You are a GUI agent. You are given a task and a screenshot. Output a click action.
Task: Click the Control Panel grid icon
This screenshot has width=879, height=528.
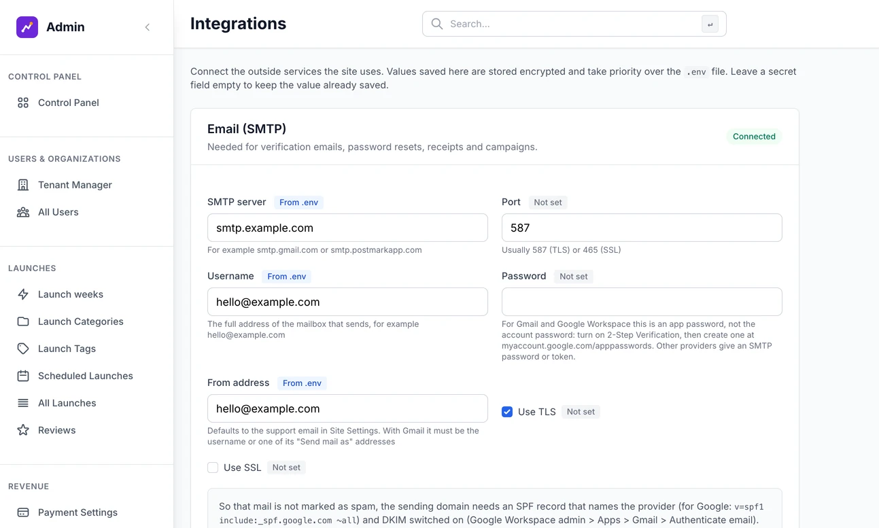[x=23, y=103]
